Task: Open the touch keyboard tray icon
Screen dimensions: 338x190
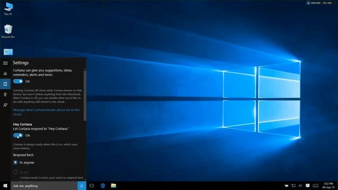Action: (316, 186)
